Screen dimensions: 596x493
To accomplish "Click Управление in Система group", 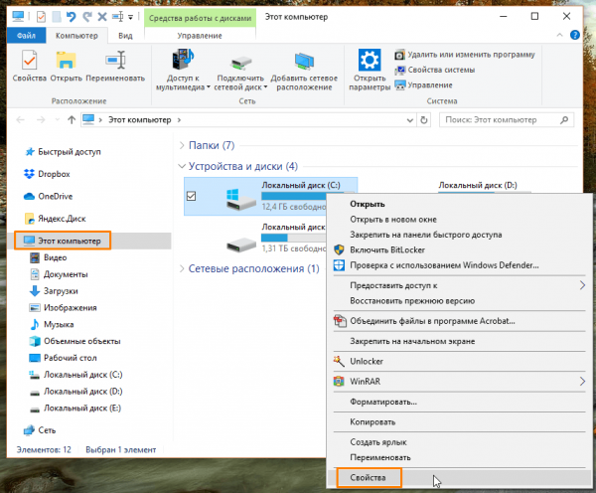I will point(423,85).
